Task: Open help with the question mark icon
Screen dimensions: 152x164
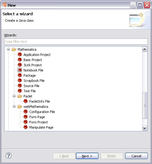Action: click(9, 155)
